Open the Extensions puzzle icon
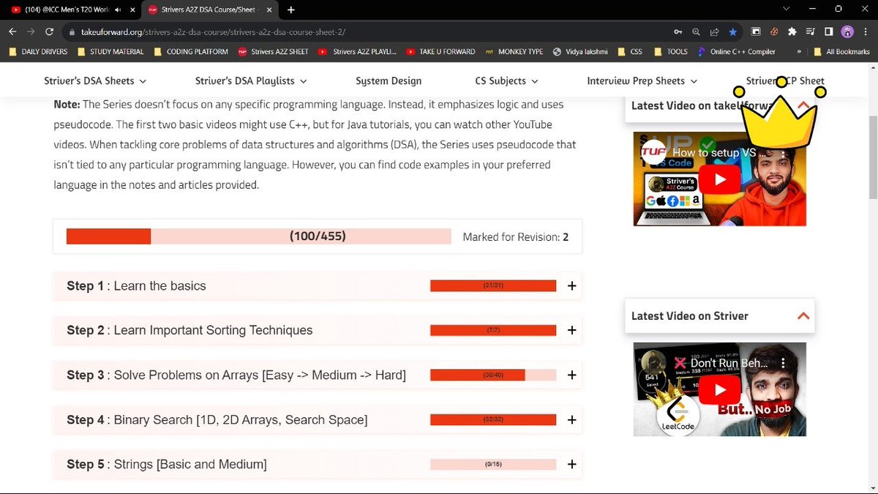 [x=792, y=32]
